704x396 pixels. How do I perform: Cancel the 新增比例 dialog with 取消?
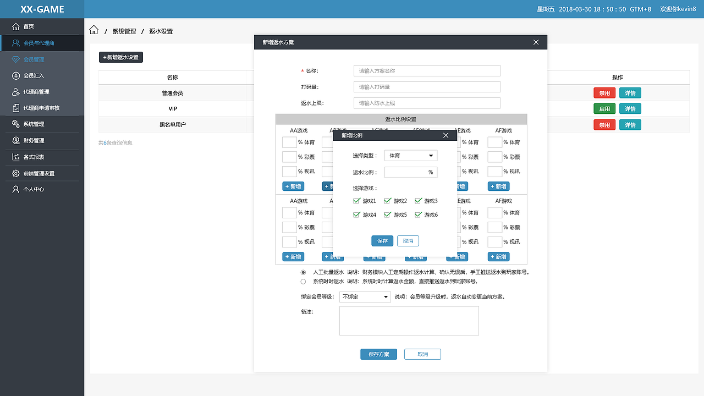click(408, 241)
